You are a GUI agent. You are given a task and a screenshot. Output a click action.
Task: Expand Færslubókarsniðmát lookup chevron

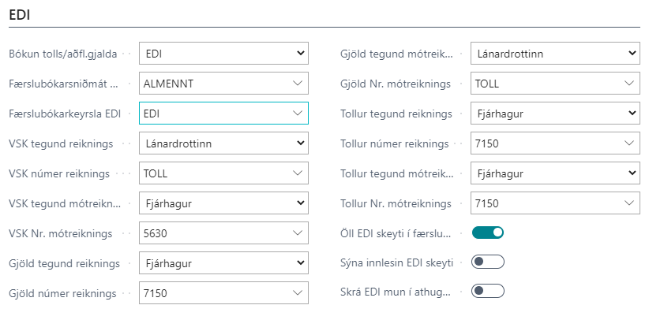298,83
